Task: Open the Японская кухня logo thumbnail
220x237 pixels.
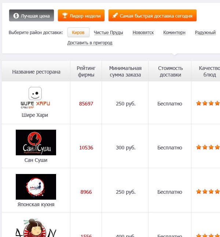Action: click(x=36, y=187)
